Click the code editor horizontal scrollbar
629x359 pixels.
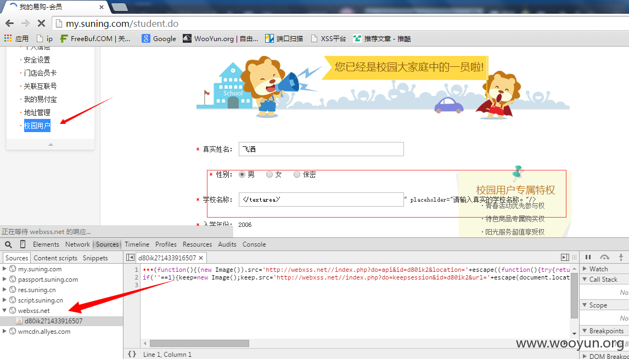(x=199, y=343)
